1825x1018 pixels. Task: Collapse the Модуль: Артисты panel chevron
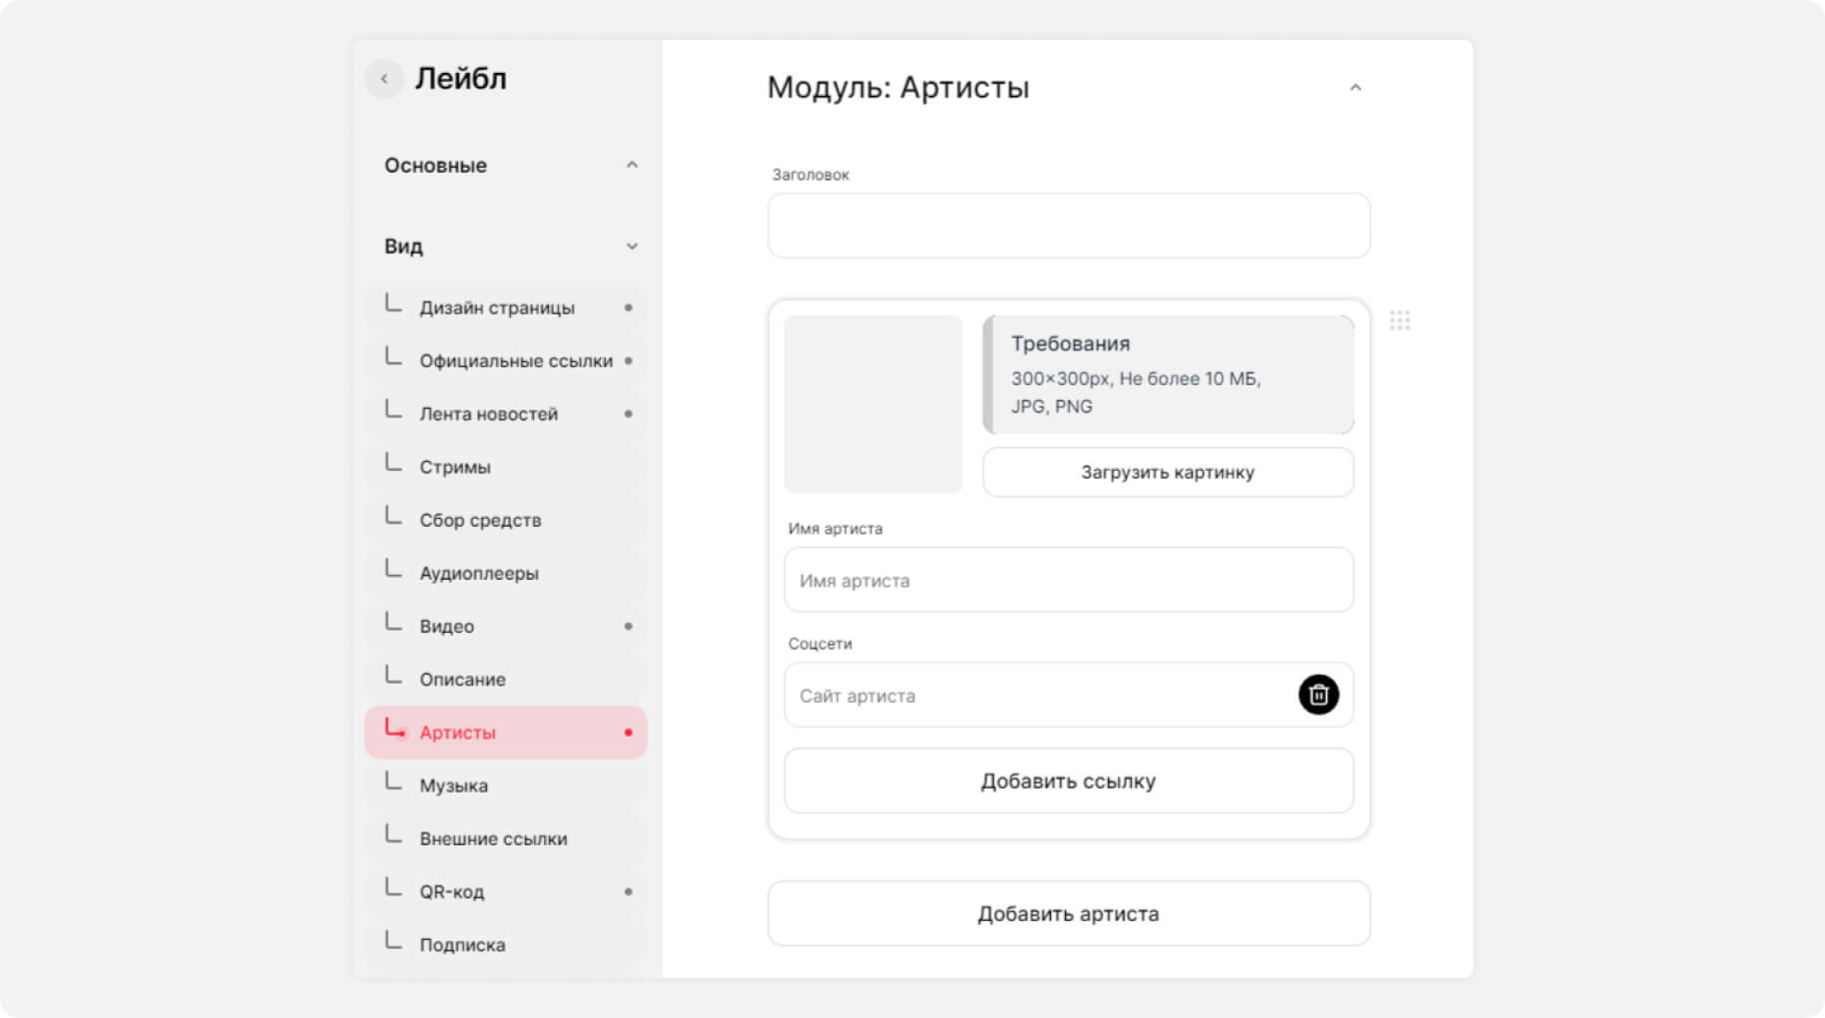pos(1355,88)
